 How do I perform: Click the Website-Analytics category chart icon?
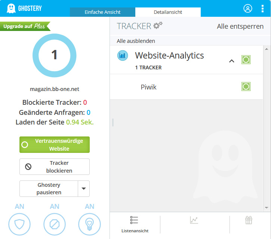(123, 56)
